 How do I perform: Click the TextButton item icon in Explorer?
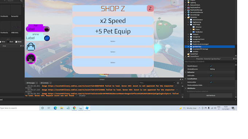[194, 32]
